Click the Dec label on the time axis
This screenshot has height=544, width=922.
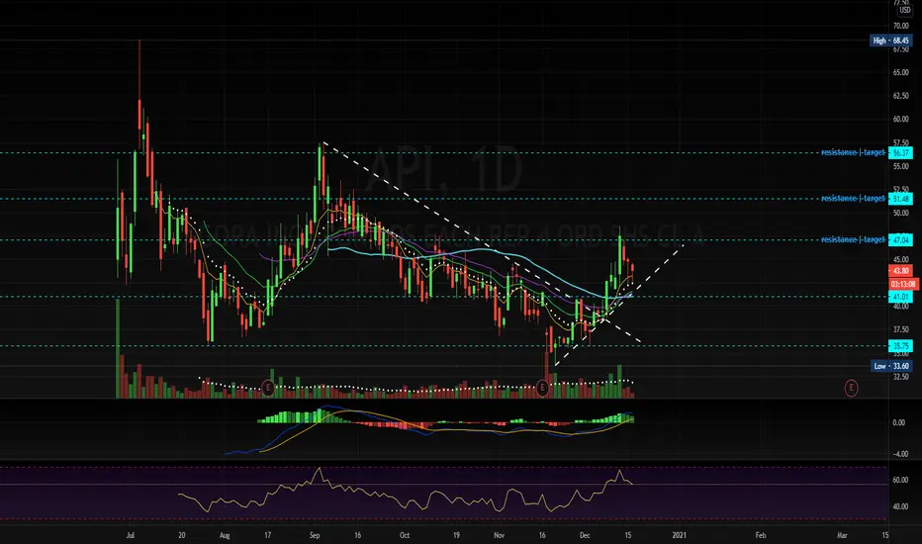(x=585, y=535)
